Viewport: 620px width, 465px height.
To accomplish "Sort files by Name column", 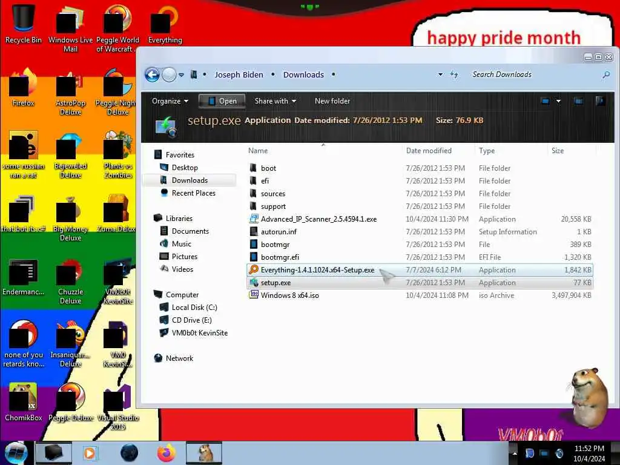I will point(258,151).
